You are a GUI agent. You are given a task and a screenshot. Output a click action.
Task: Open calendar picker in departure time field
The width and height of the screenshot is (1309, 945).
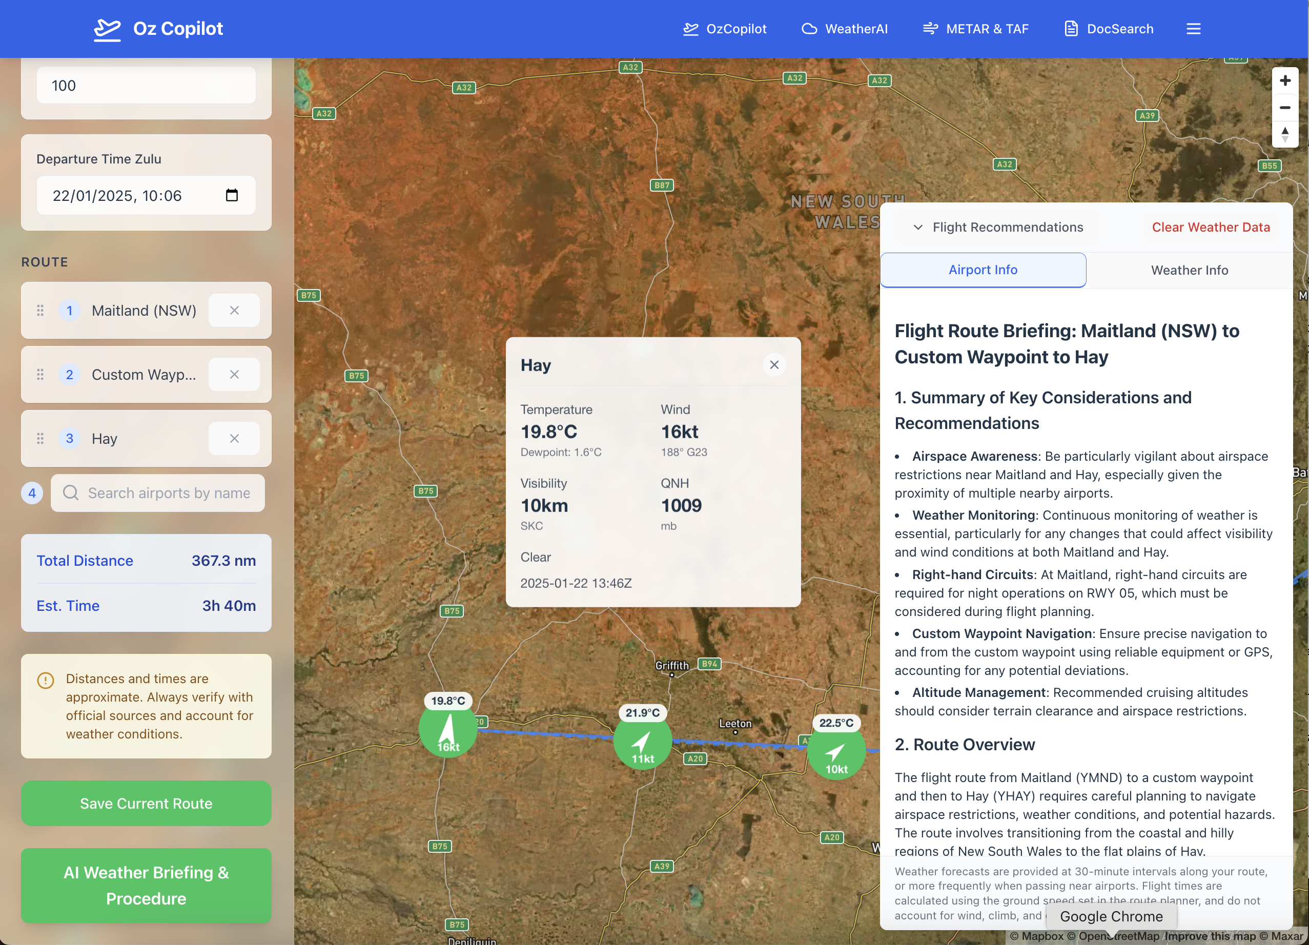pyautogui.click(x=232, y=196)
